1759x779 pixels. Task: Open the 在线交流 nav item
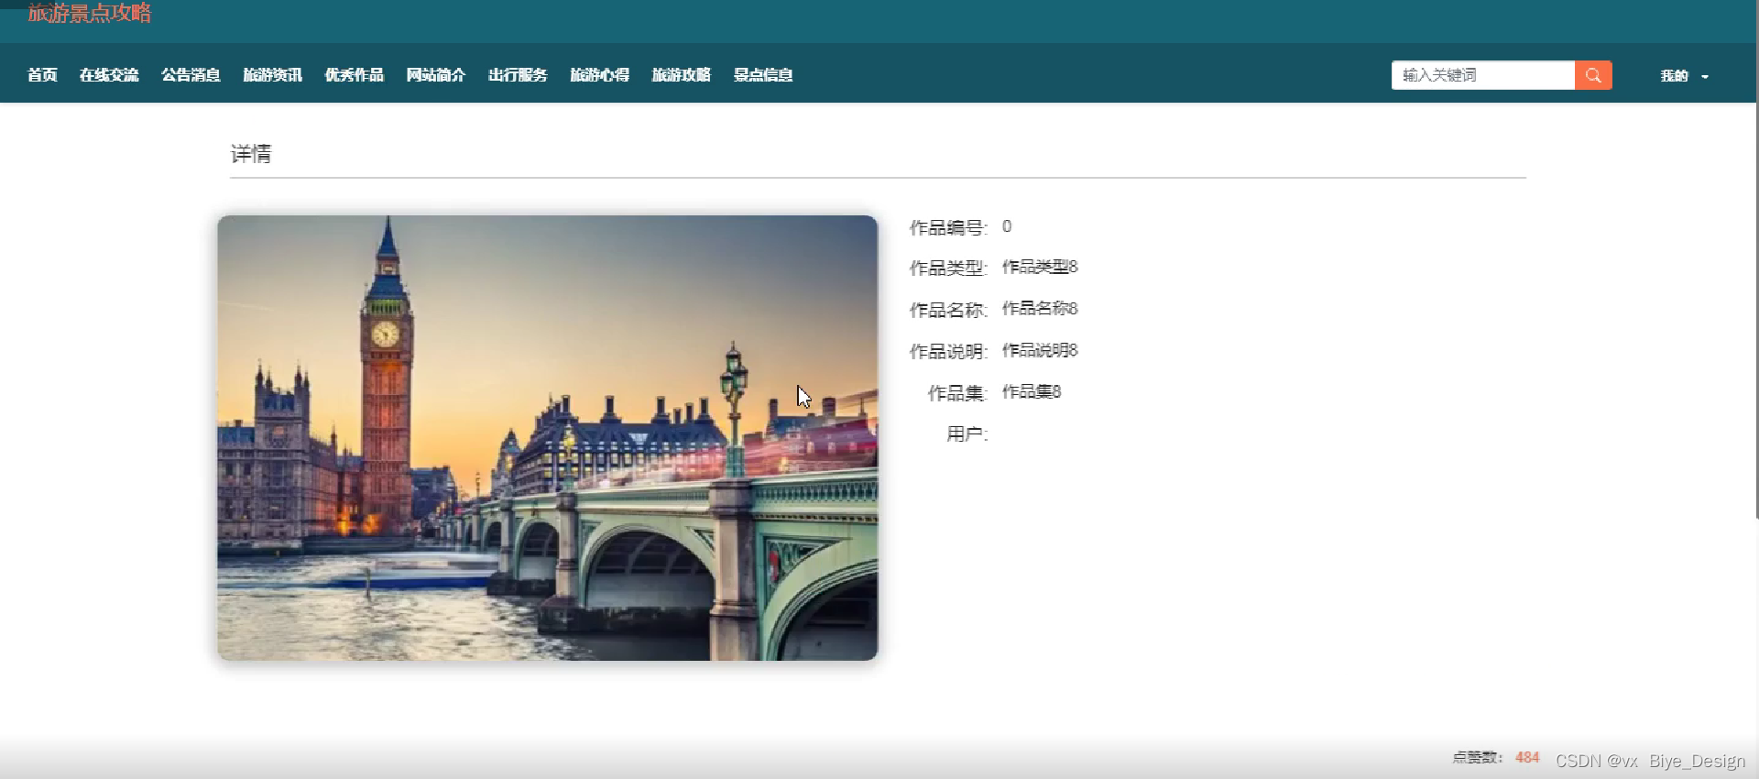point(109,75)
